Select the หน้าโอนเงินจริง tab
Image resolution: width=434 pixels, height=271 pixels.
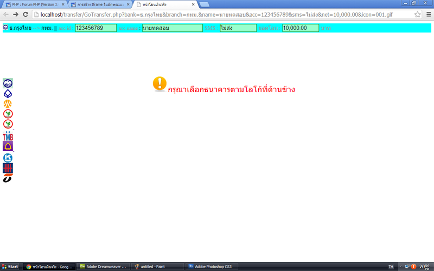click(165, 4)
